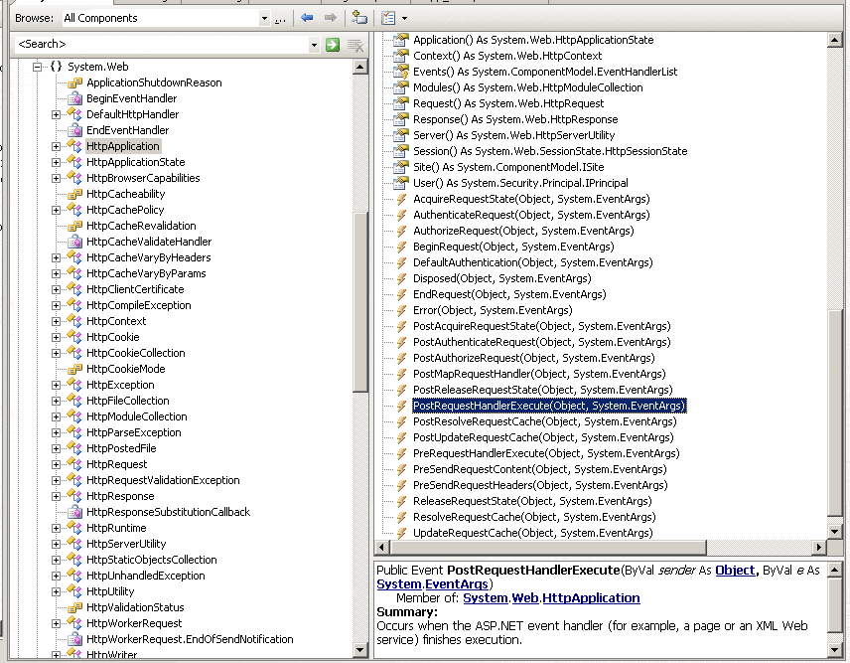Click the Search input field
Image resolution: width=850 pixels, height=663 pixels.
click(x=162, y=45)
